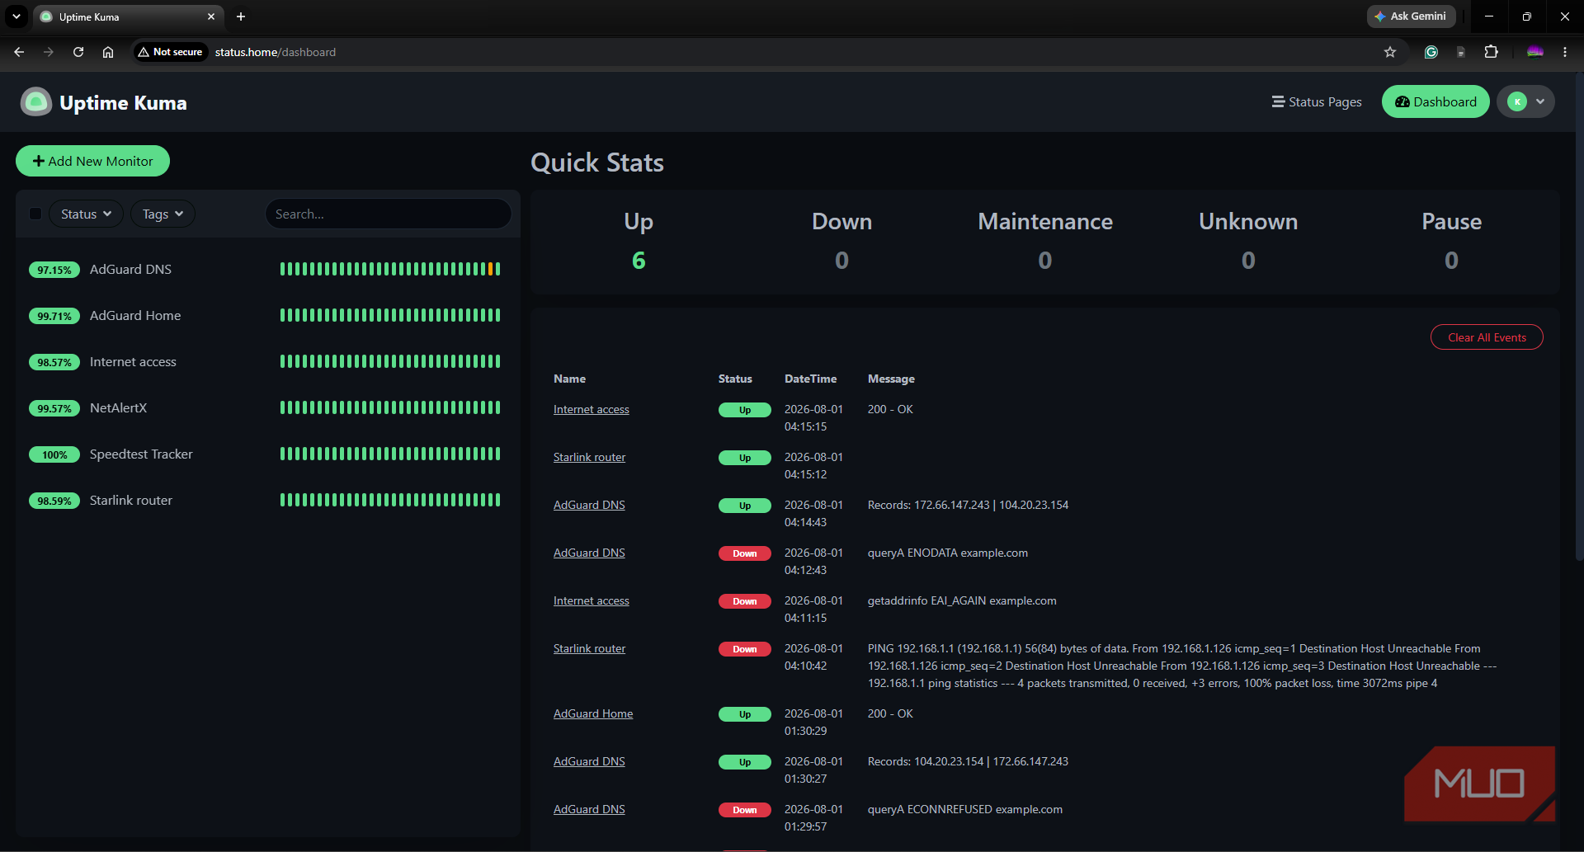The width and height of the screenshot is (1584, 852).
Task: Open Starlink router link at 04:15:12
Action: point(589,457)
